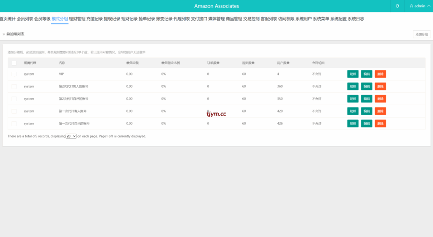
Task: Switch to the 充值记录 tab
Action: click(94, 19)
